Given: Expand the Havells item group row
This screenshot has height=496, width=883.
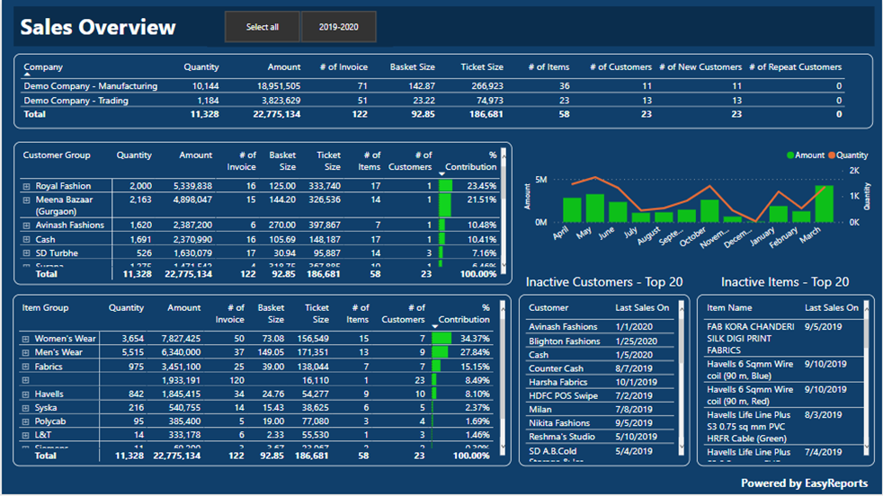Looking at the screenshot, I should tap(25, 394).
